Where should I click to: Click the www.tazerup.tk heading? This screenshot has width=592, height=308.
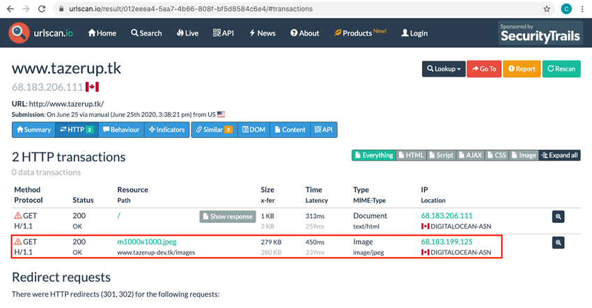tap(66, 68)
